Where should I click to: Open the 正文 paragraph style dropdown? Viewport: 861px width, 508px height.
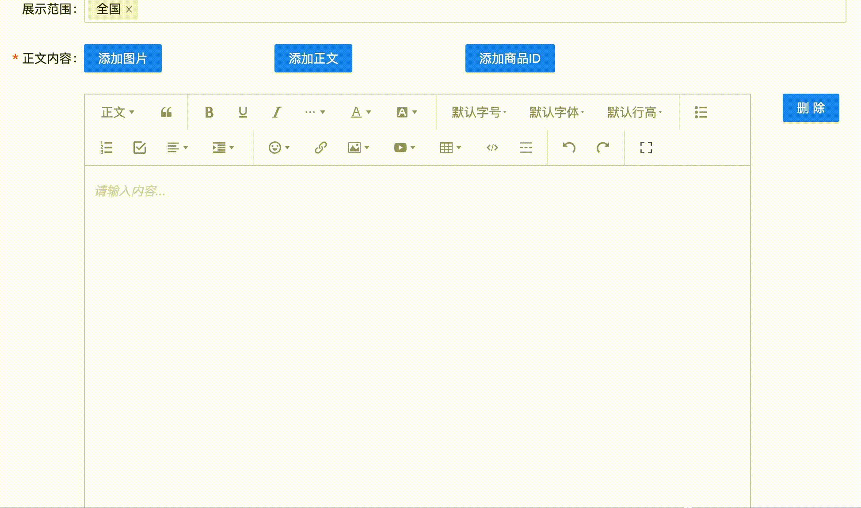(116, 113)
